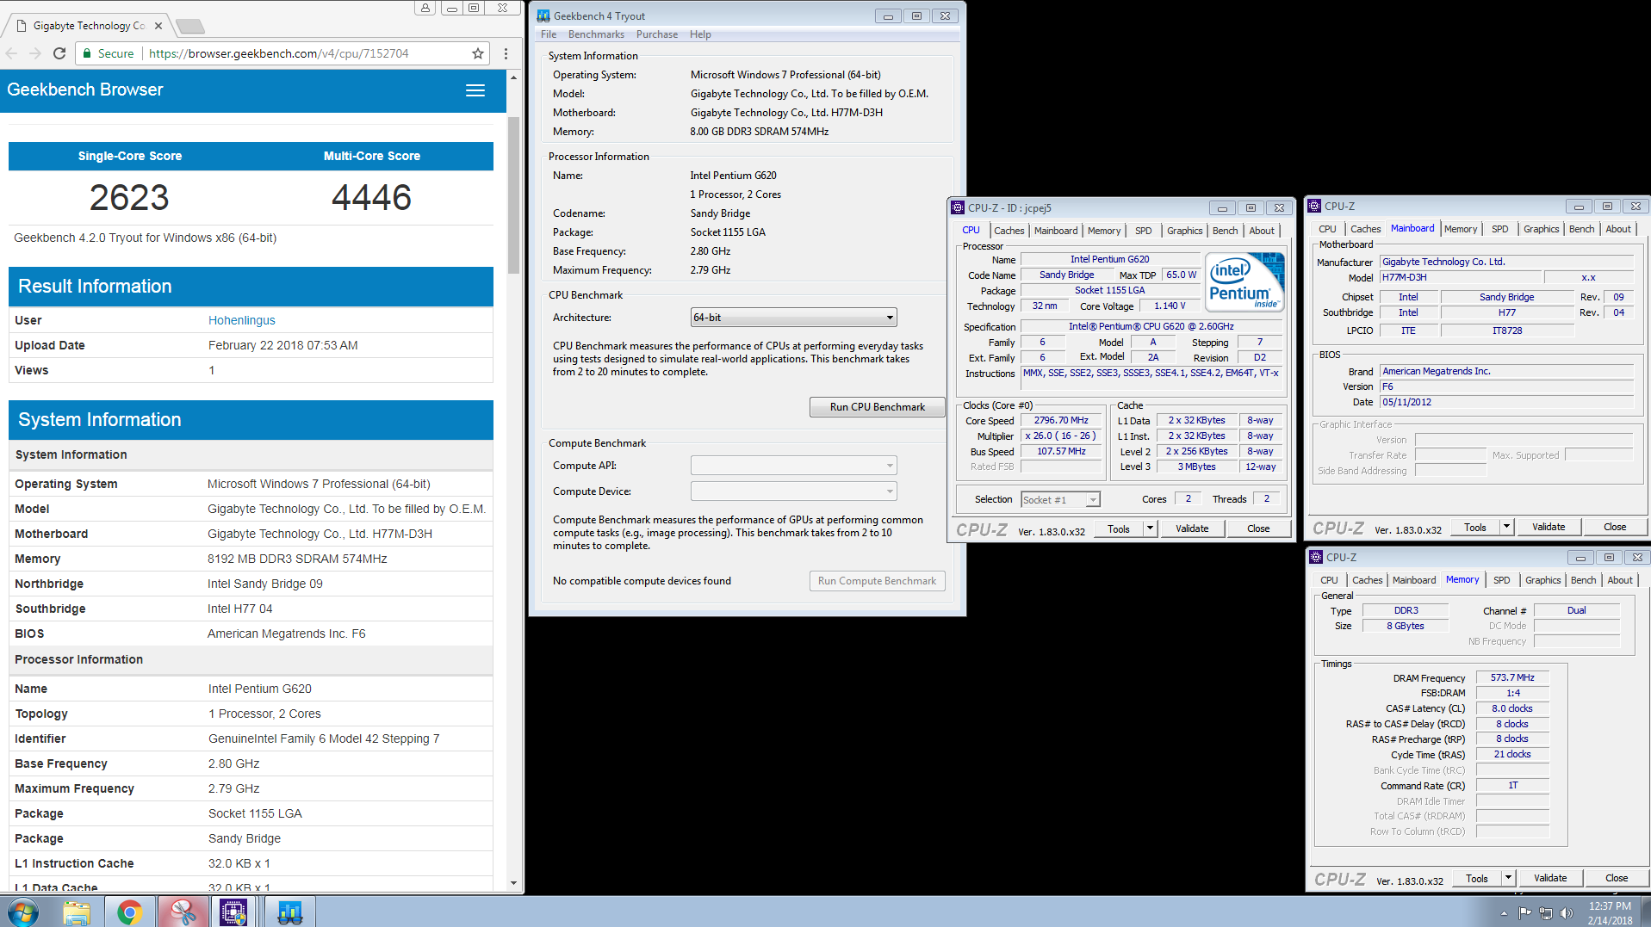Click the Run Compute Benchmark button
This screenshot has width=1651, height=927.
(x=878, y=581)
